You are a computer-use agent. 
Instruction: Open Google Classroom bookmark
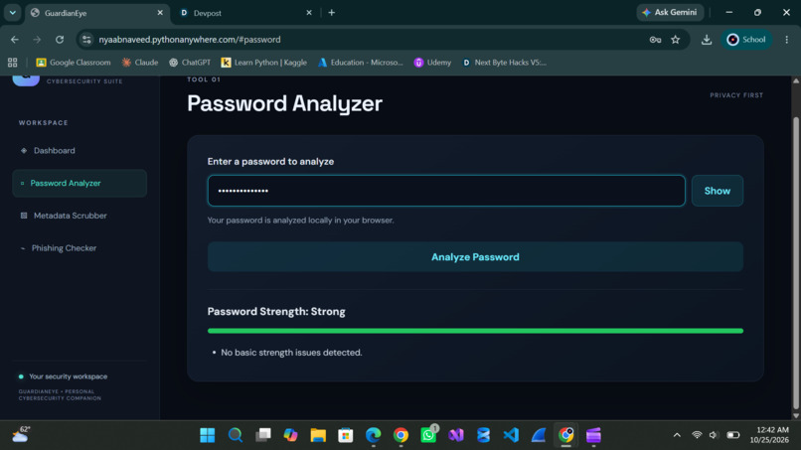74,63
